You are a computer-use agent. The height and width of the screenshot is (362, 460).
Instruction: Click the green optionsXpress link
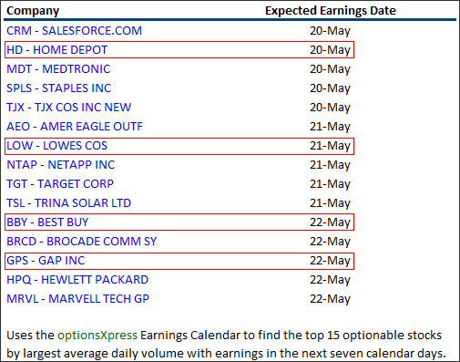coord(97,336)
